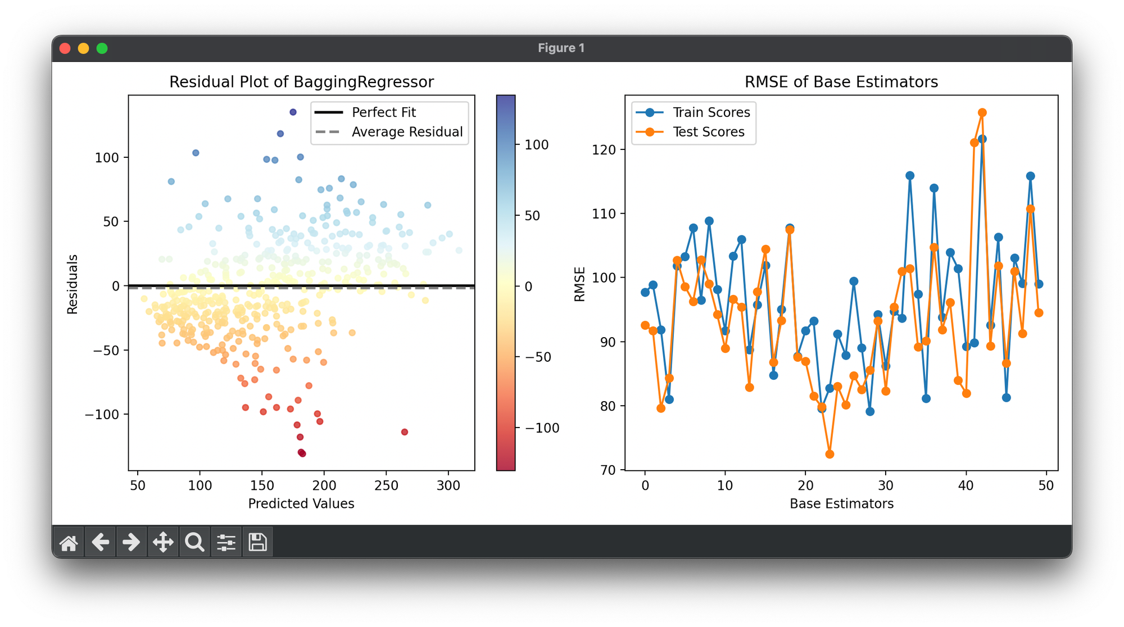Click the lowest orange test score point

coord(830,454)
